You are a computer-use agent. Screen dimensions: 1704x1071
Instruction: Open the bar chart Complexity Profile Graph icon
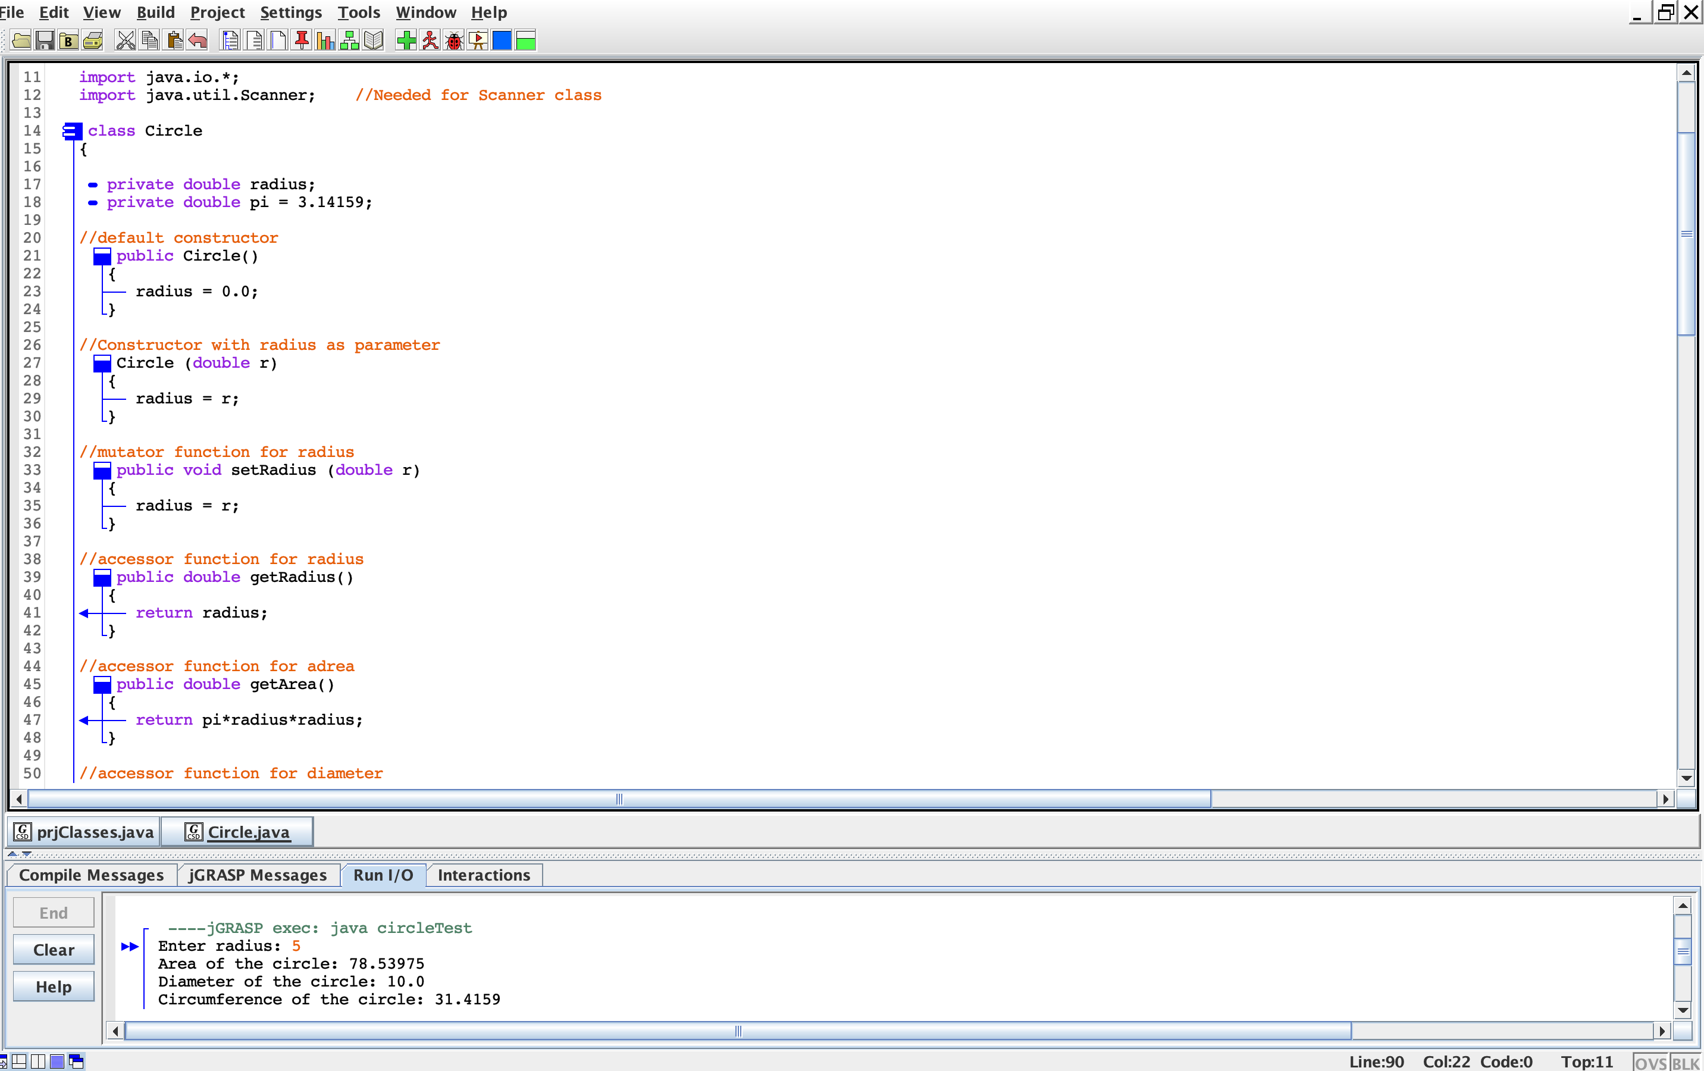click(325, 40)
